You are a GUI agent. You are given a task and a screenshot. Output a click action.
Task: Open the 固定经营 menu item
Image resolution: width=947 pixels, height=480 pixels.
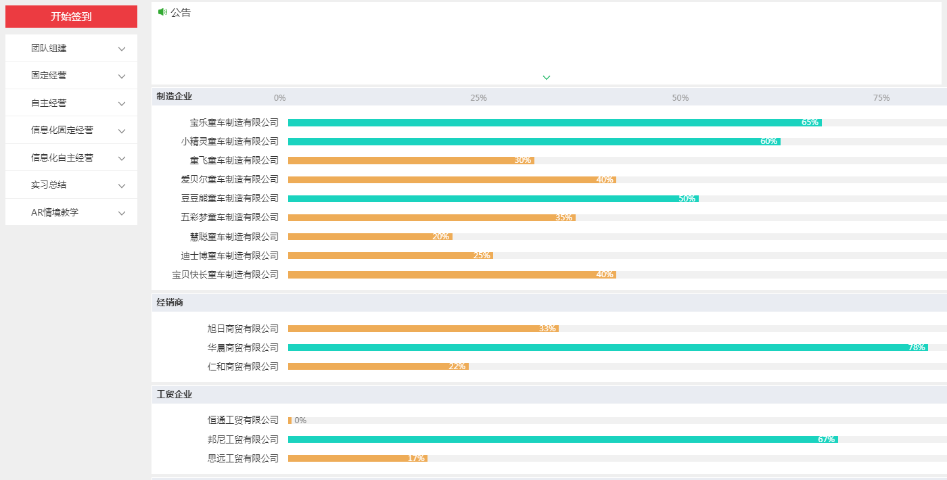(x=71, y=76)
